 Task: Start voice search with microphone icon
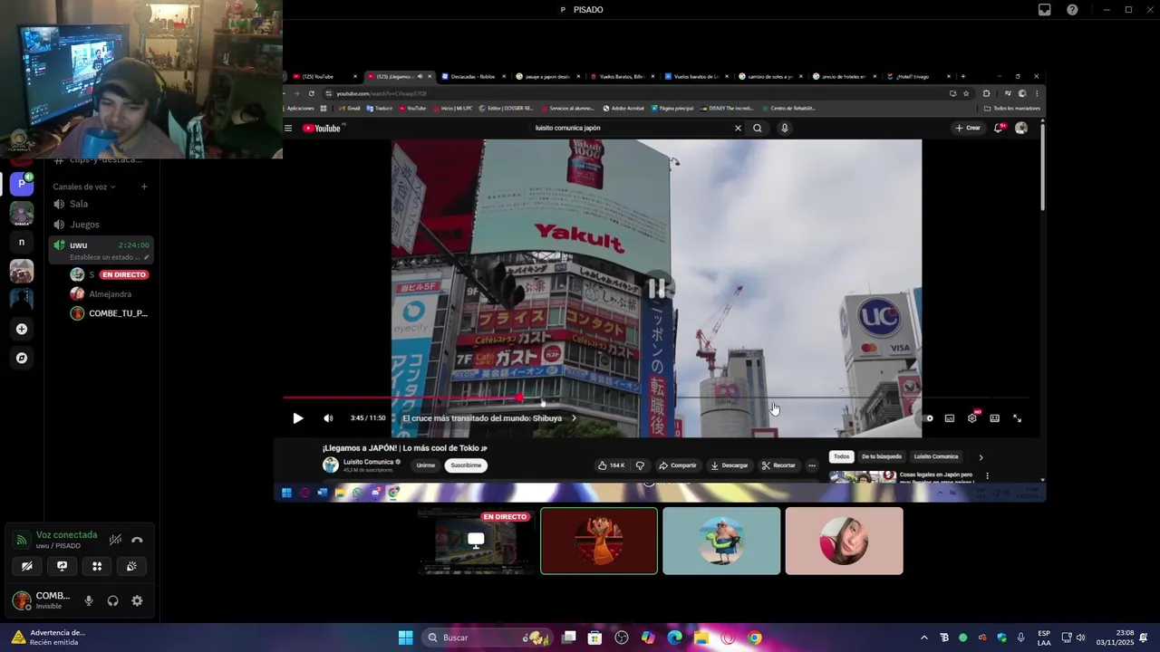pos(785,128)
